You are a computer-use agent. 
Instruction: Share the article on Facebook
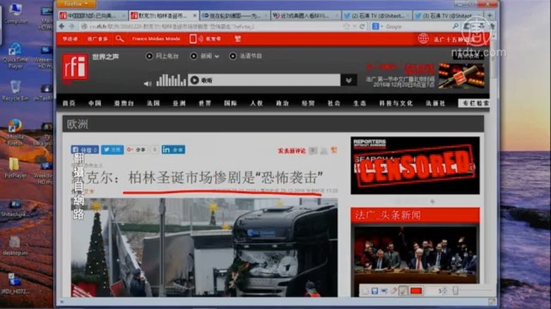click(85, 150)
